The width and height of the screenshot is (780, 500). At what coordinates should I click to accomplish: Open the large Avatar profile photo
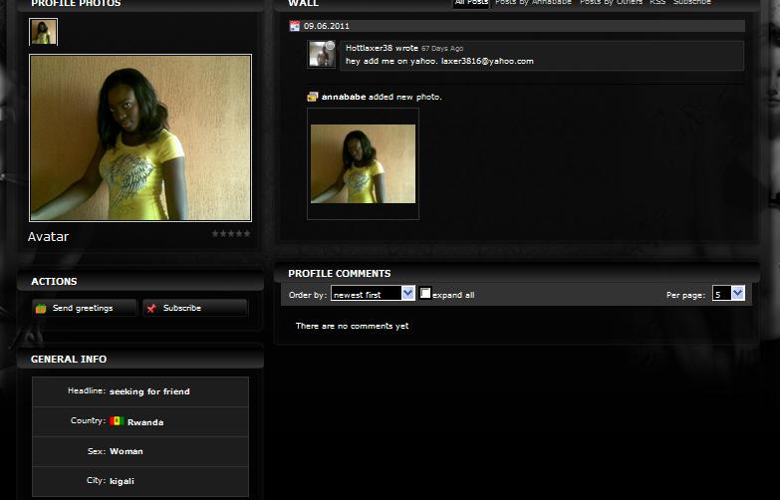click(x=140, y=137)
